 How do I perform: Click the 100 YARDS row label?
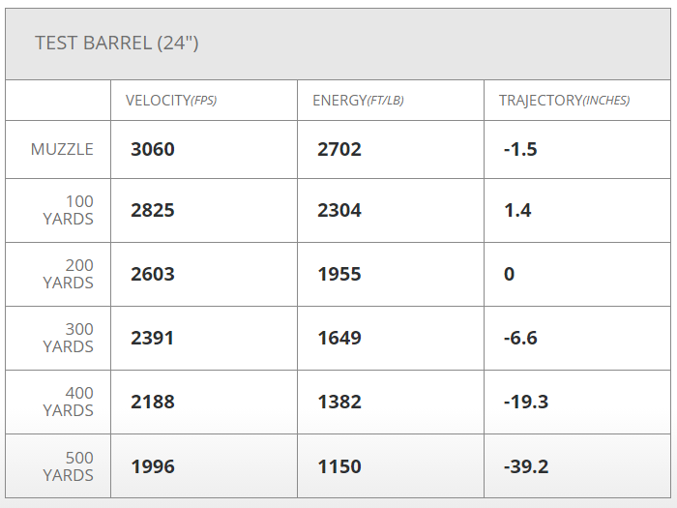click(69, 210)
